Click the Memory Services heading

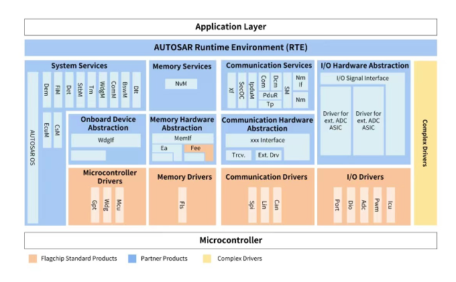click(182, 66)
